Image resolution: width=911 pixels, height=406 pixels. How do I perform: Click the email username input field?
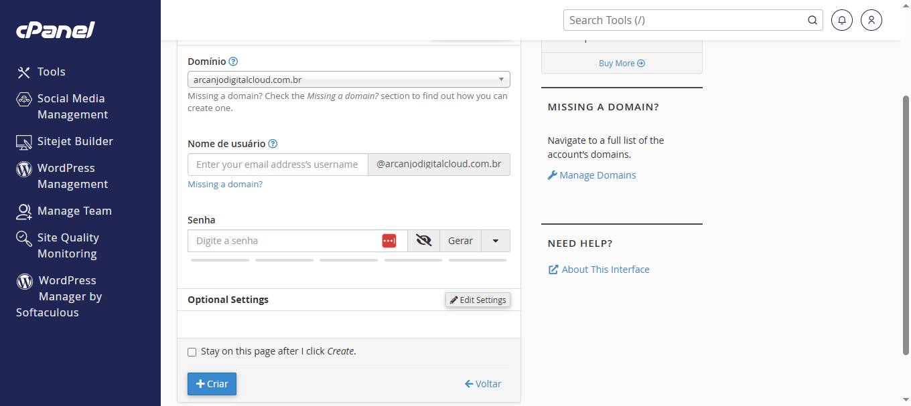pos(277,165)
